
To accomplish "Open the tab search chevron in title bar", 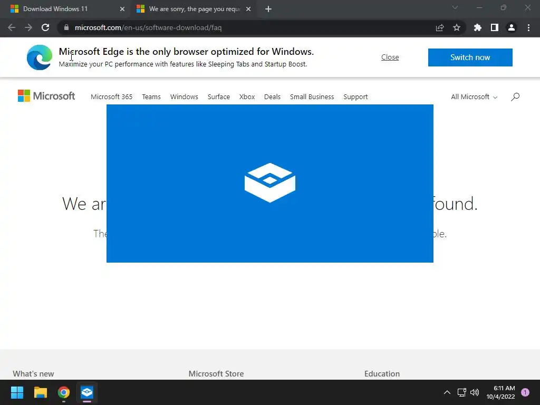I will [x=455, y=7].
